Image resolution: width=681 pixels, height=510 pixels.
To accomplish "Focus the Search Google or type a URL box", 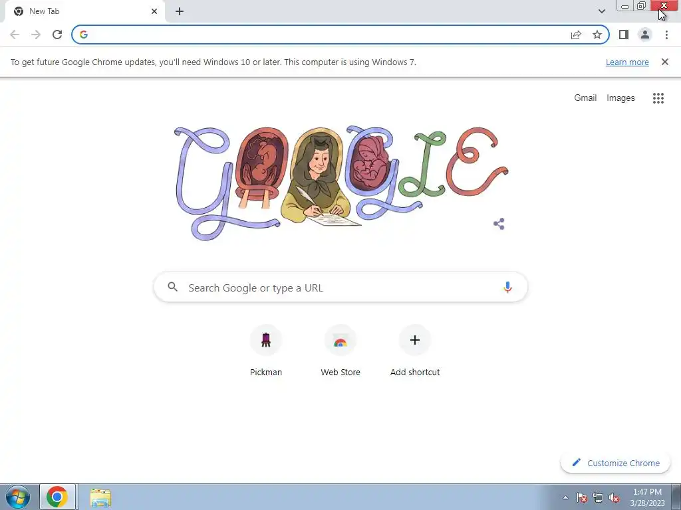I will [340, 287].
